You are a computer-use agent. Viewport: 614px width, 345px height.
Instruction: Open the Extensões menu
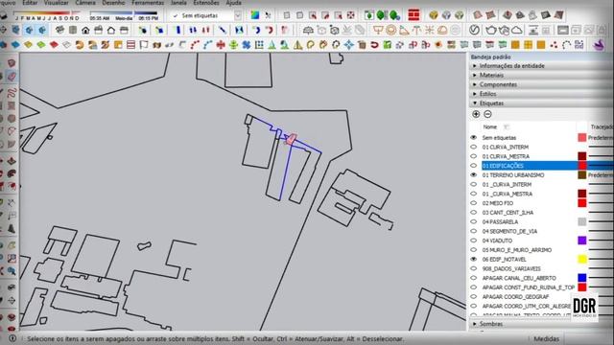(x=206, y=3)
